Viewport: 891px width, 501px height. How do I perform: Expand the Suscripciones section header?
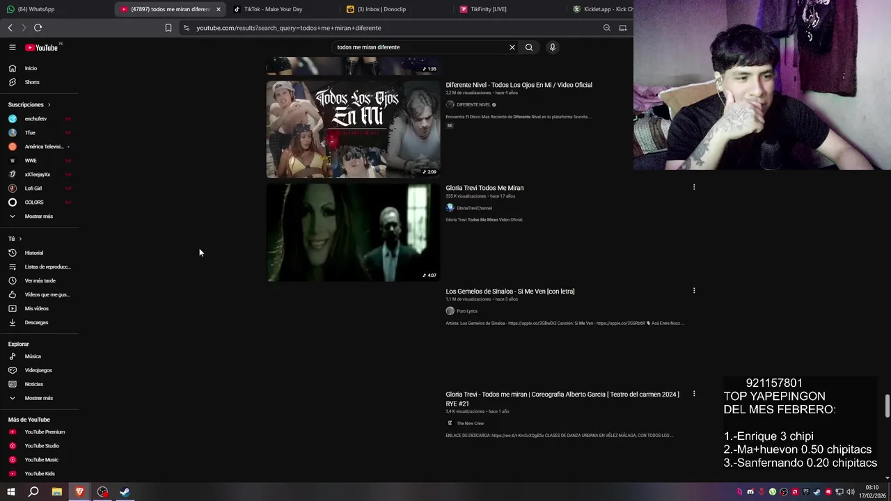coord(29,104)
